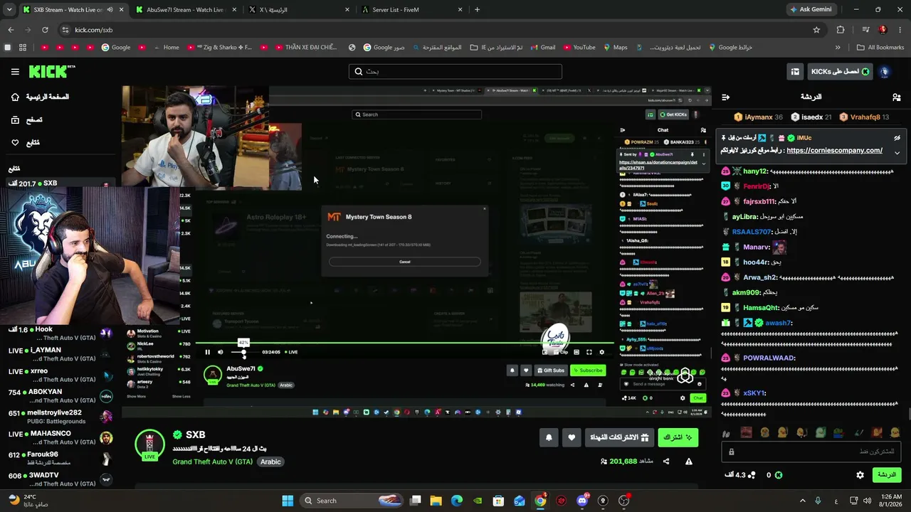Open the Browse item in the sidebar
The width and height of the screenshot is (911, 512).
[x=27, y=120]
